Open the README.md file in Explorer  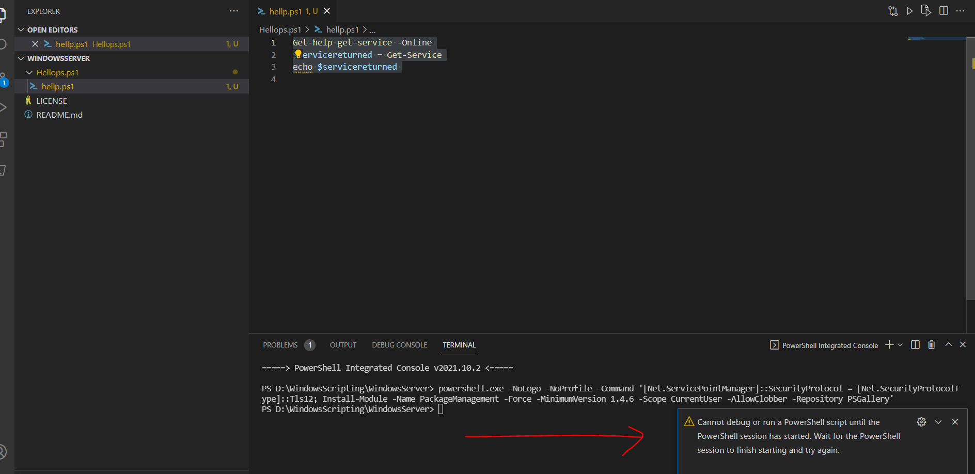tap(60, 115)
